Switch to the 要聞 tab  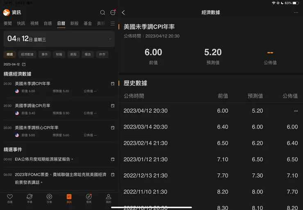[8, 24]
